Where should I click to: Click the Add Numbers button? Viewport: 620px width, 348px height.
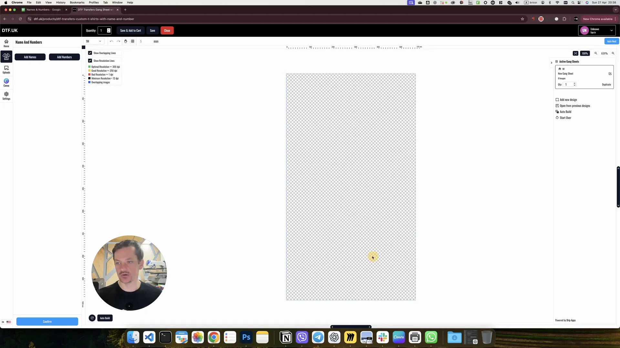[x=64, y=57]
